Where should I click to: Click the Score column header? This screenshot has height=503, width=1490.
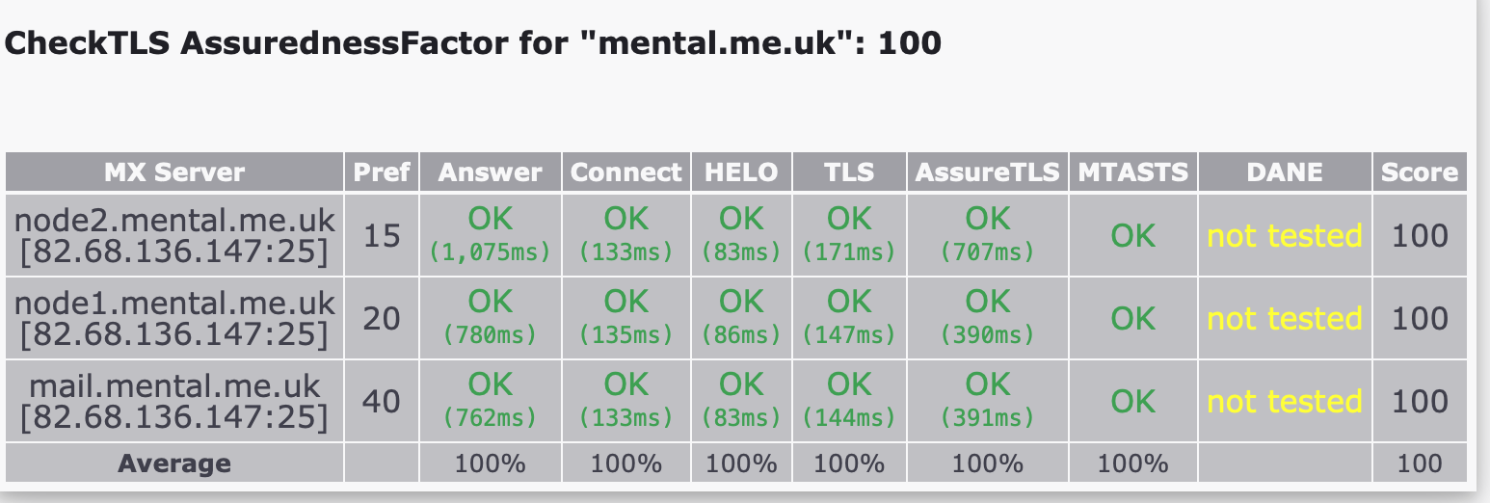point(1419,172)
